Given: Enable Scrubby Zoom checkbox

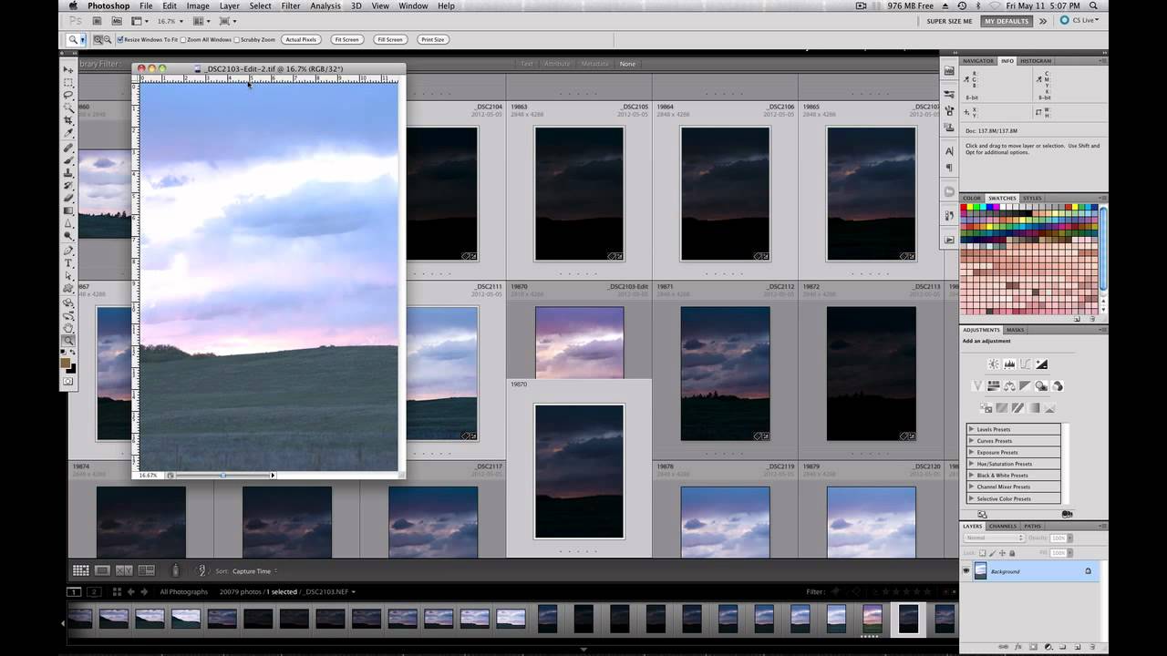Looking at the screenshot, I should click(237, 40).
